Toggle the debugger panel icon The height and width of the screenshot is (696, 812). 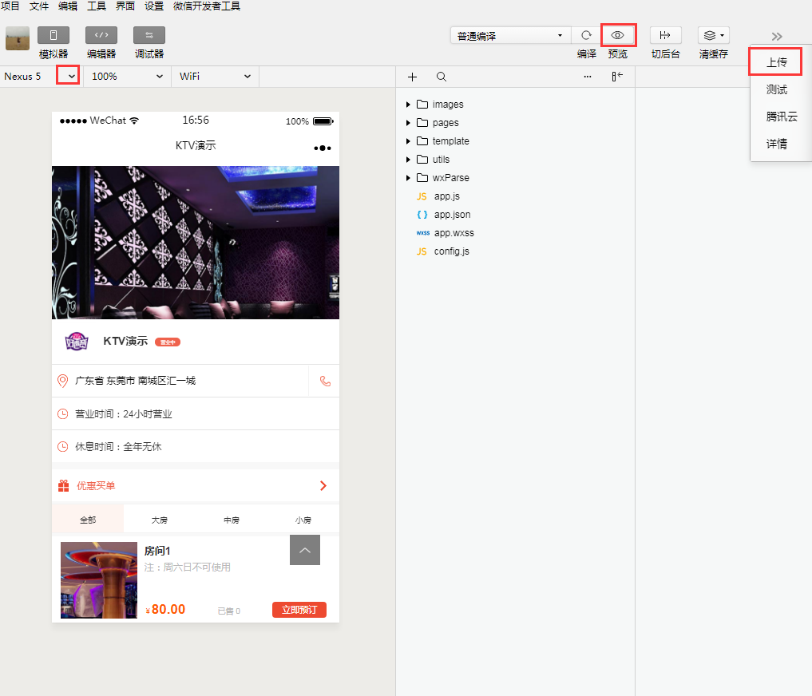point(149,35)
